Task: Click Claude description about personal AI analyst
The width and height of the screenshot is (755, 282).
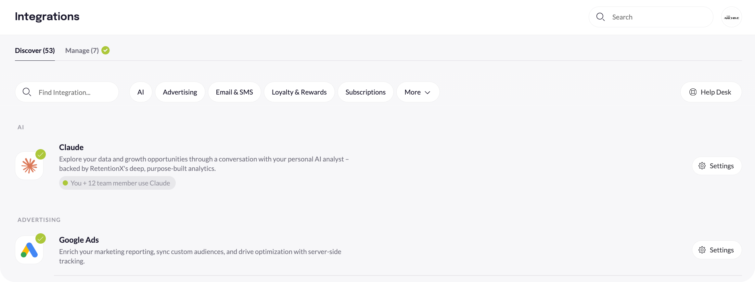Action: pos(204,164)
